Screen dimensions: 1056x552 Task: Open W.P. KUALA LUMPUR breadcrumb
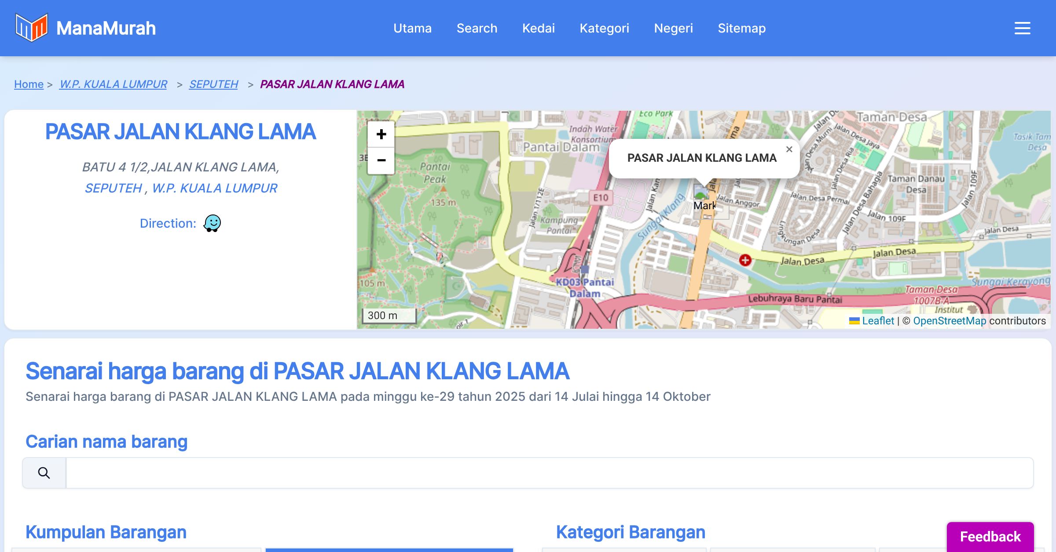click(113, 84)
